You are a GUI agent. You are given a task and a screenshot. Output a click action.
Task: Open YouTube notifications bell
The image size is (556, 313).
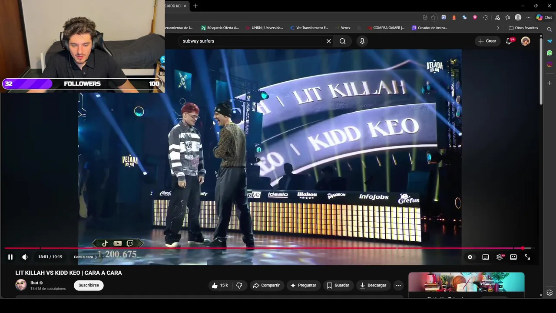tap(509, 41)
